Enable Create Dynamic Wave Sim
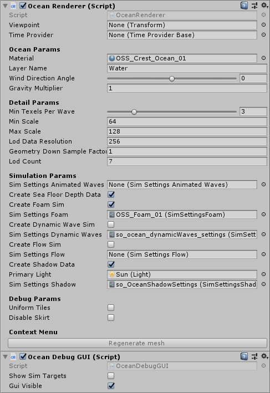The width and height of the screenshot is (270, 393). (111, 224)
